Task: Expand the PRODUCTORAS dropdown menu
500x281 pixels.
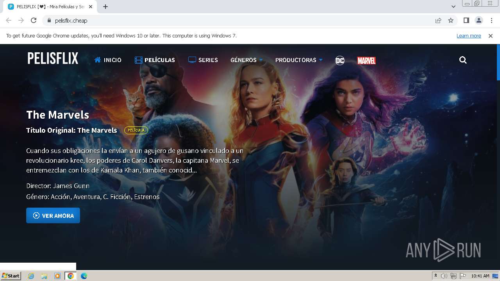Action: pos(299,60)
